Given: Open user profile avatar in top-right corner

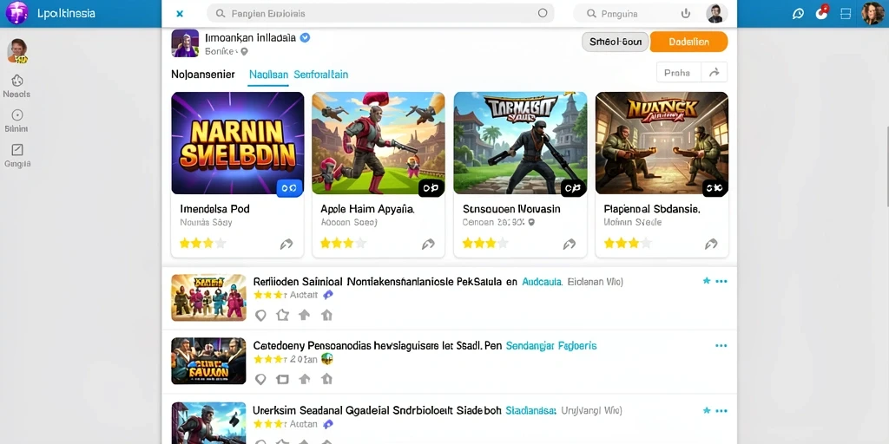Looking at the screenshot, I should (872, 13).
